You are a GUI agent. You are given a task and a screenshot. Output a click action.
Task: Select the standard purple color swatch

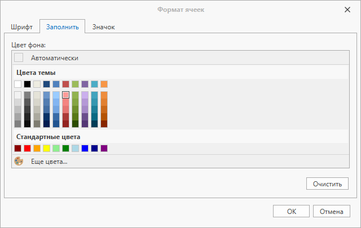point(104,148)
